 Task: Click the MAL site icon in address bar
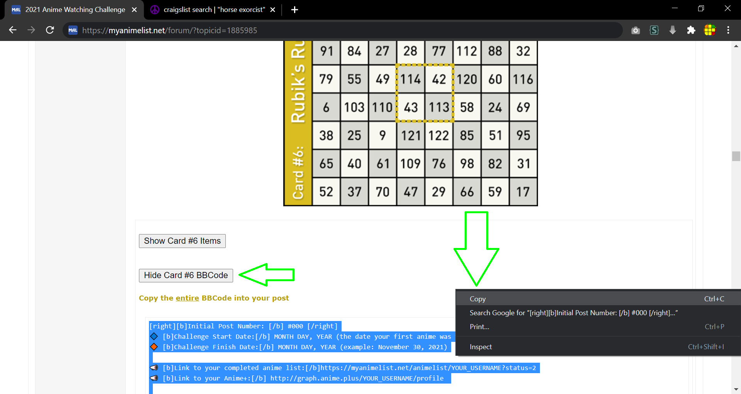pos(73,30)
